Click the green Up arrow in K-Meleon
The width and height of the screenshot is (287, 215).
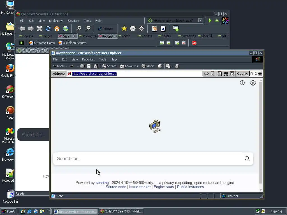pyautogui.click(x=217, y=20)
